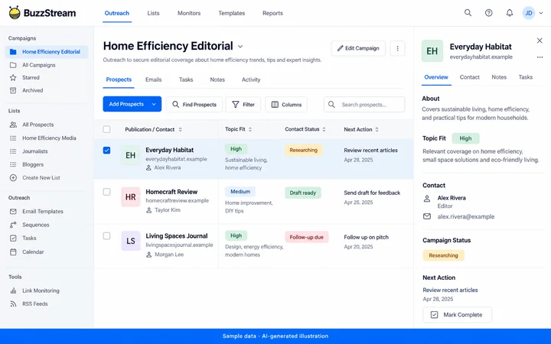Check the Homecraft Review row checkbox
551x344 pixels.
tap(106, 192)
